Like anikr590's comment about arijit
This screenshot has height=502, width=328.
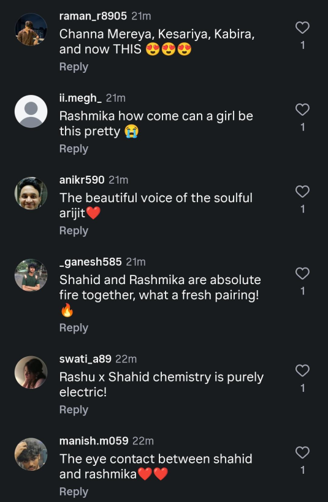[302, 192]
